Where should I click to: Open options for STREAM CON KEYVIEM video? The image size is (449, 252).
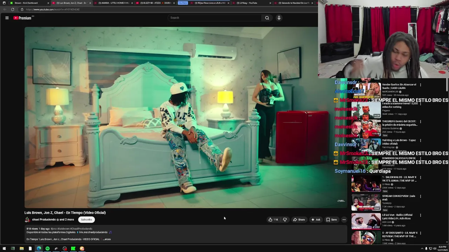pos(421,196)
